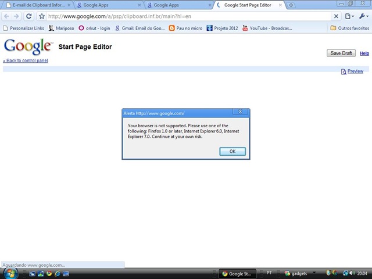This screenshot has width=372, height=279.
Task: Reload the page with refresh icon
Action: tap(29, 16)
